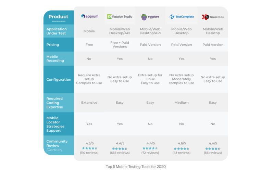Select the Product header cell
274x172 pixels.
pos(59,17)
